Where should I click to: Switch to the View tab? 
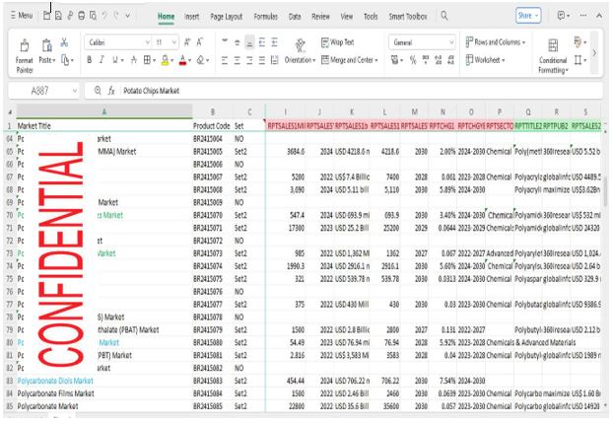(346, 17)
